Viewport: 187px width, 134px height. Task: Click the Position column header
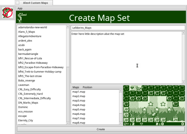(87, 87)
